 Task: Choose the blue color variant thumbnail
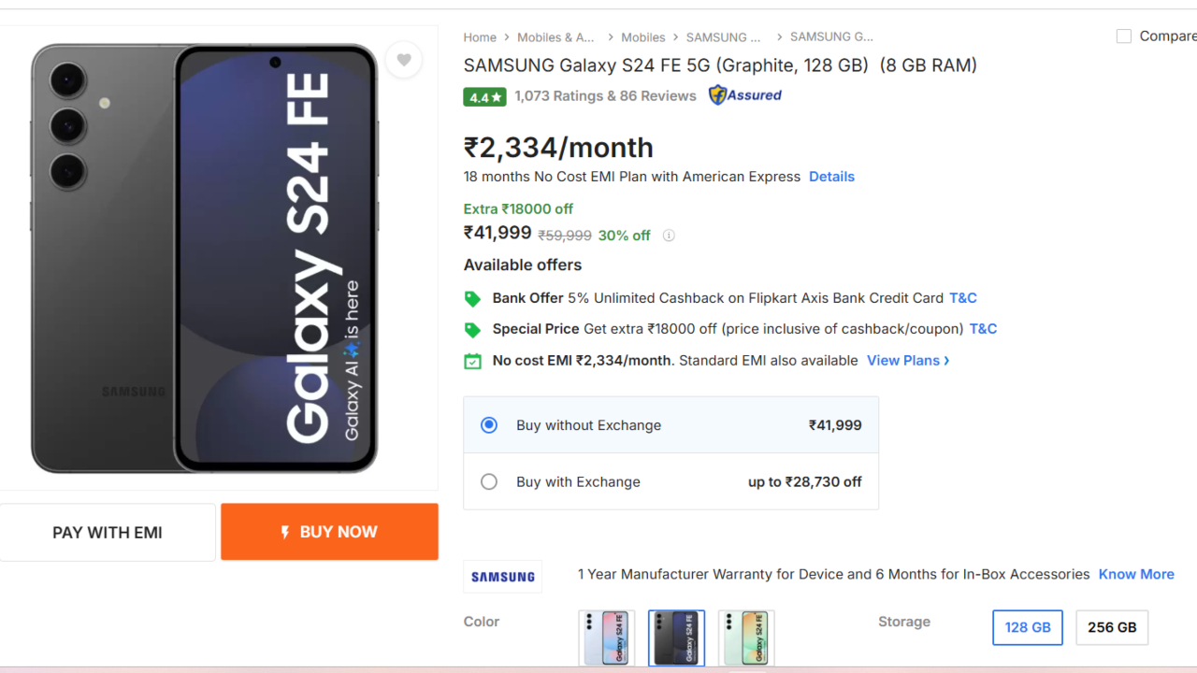click(x=607, y=637)
